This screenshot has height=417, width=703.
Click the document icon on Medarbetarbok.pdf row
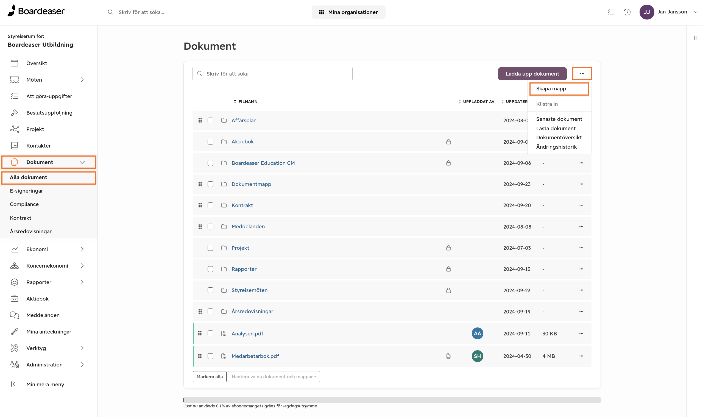pos(448,356)
